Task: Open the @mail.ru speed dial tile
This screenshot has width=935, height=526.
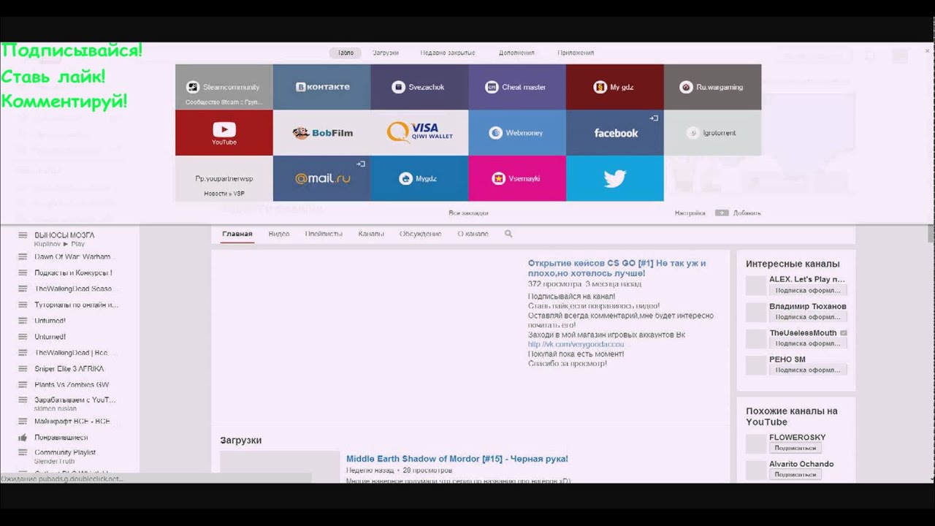Action: 322,178
